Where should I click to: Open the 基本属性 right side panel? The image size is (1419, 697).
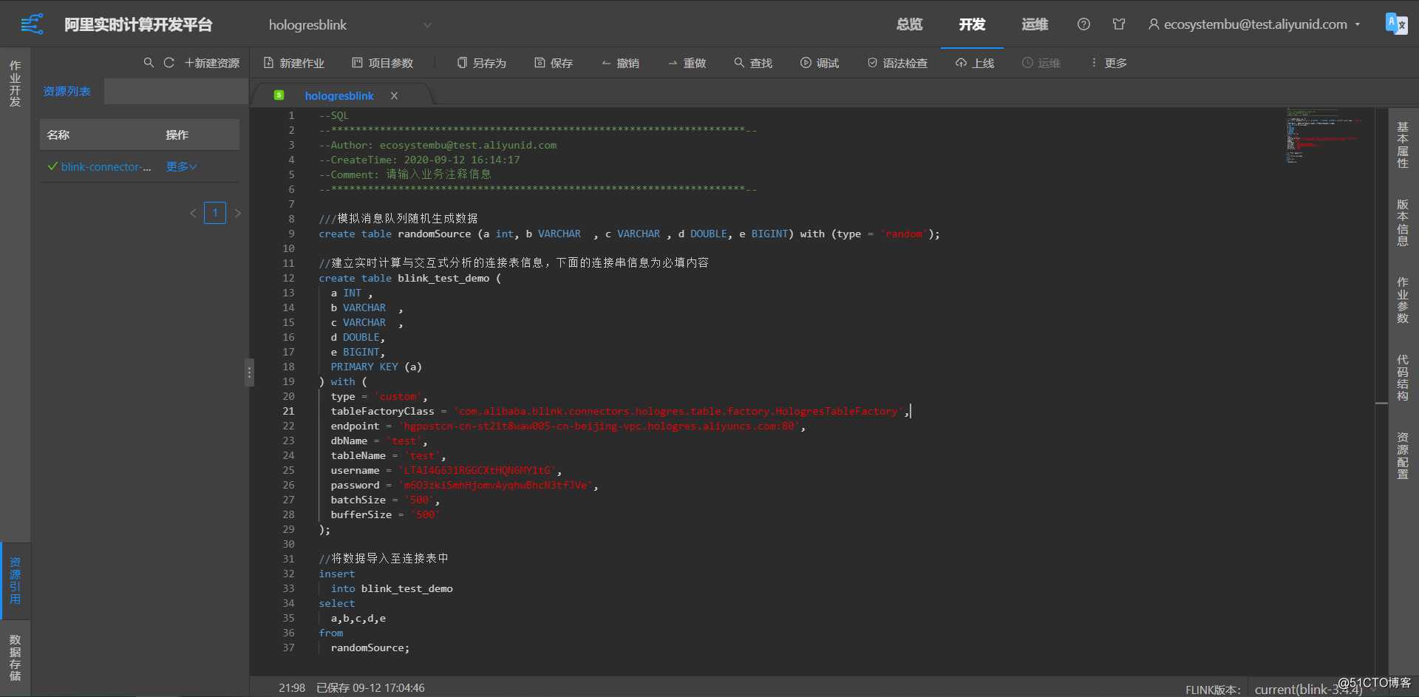1403,146
